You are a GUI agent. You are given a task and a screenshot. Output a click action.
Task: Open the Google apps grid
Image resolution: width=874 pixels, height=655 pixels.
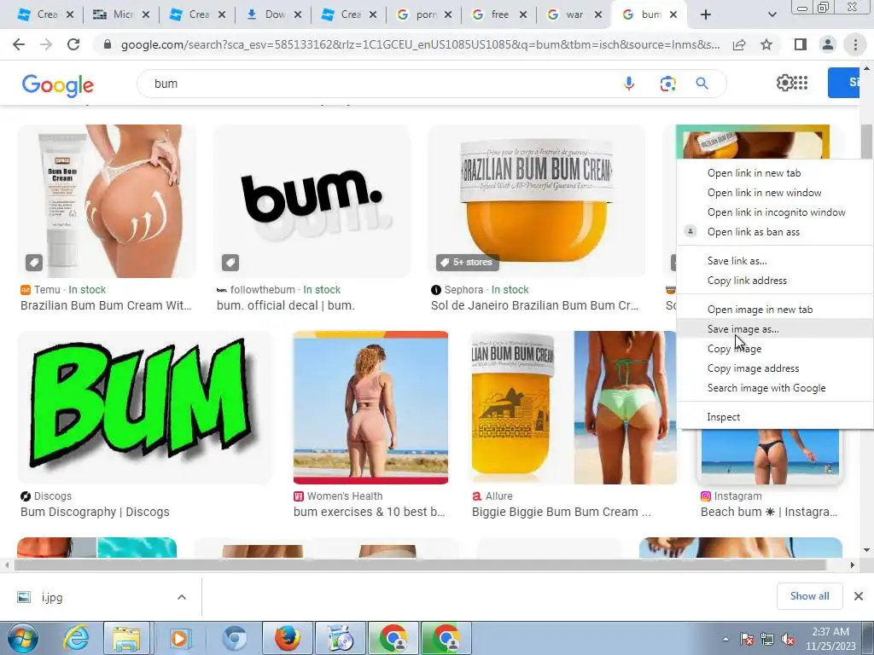coord(801,83)
